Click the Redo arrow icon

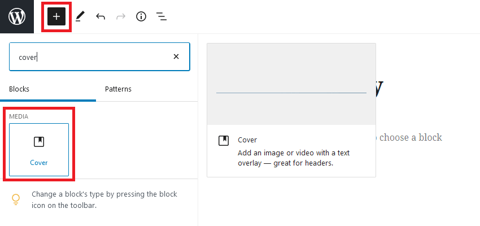121,16
